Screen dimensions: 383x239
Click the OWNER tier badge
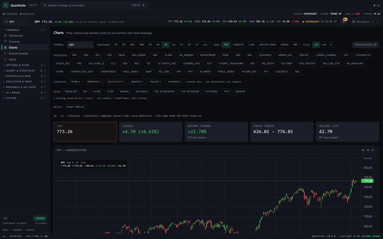point(40,218)
